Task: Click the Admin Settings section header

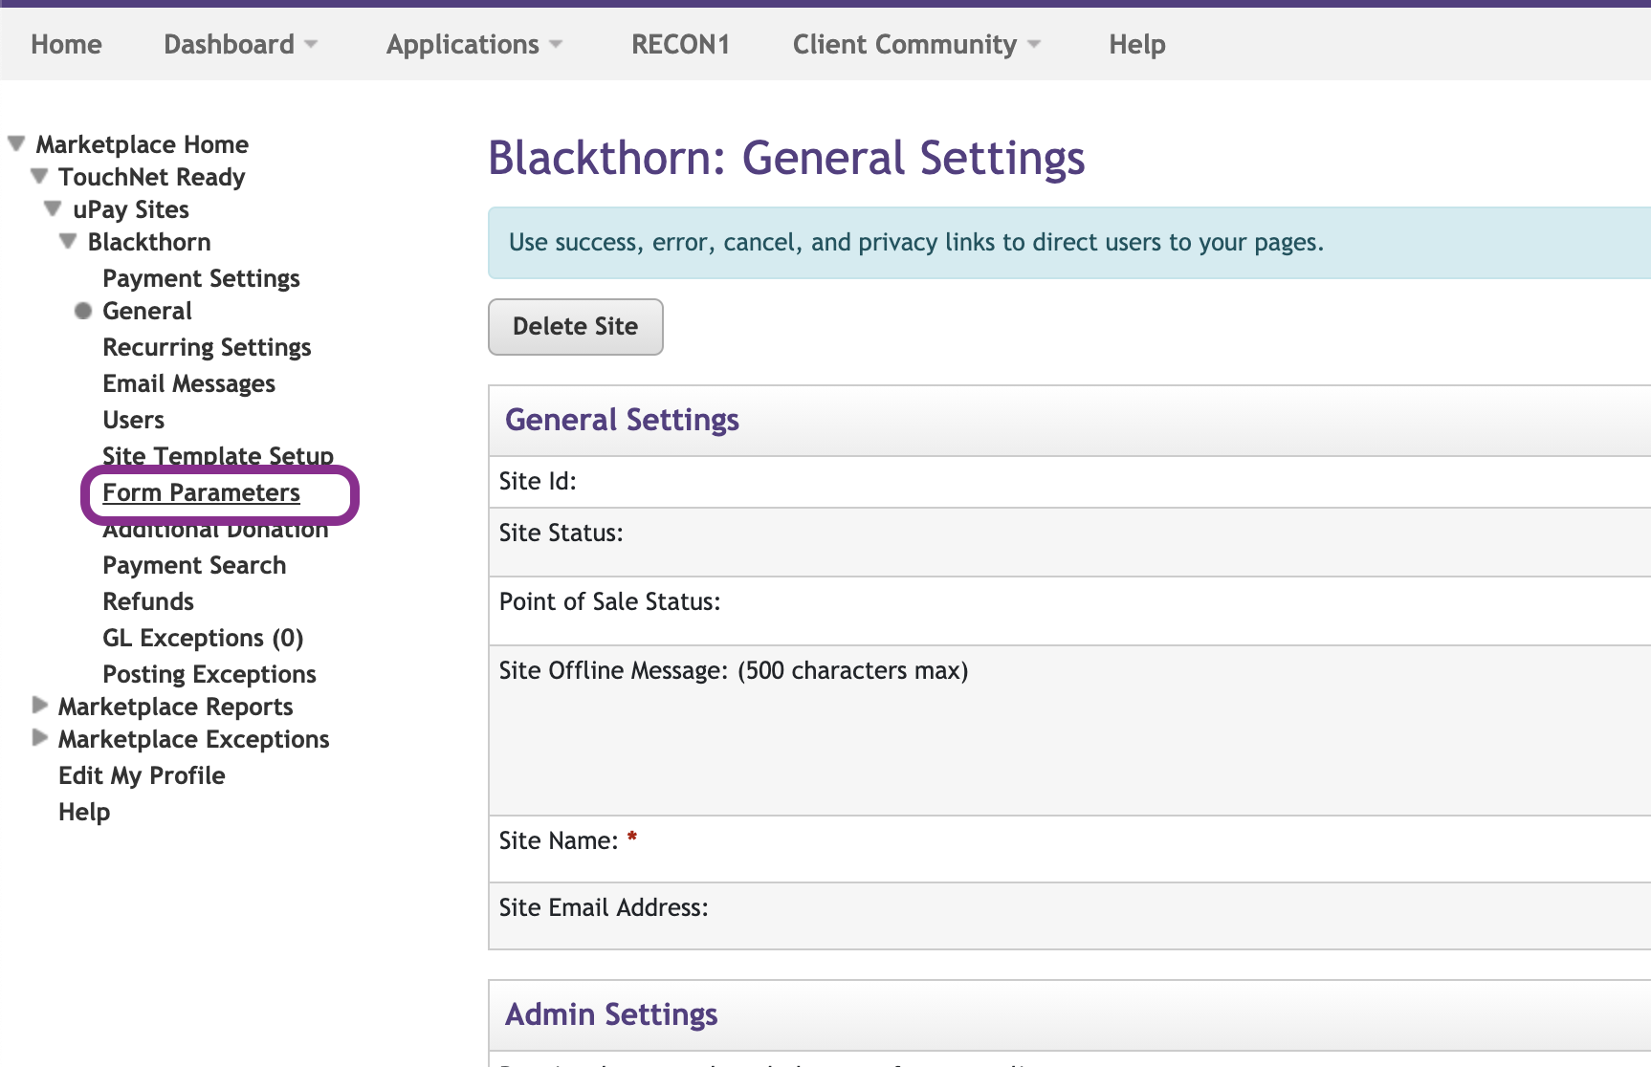Action: tap(611, 1014)
